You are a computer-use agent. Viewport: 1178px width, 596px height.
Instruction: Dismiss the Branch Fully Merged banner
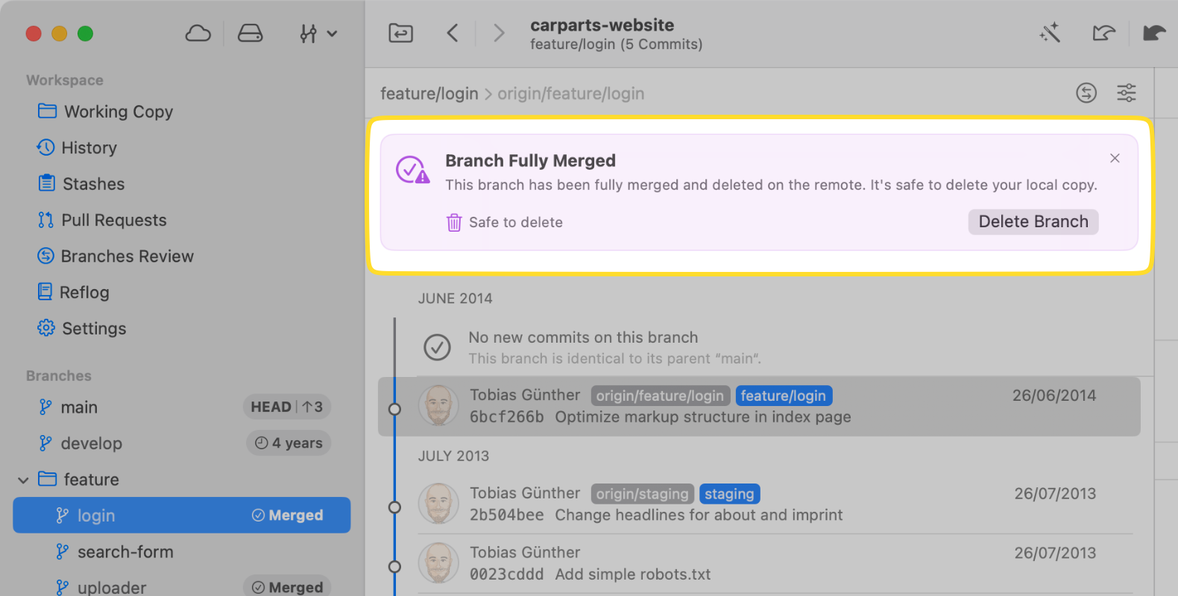click(1115, 158)
